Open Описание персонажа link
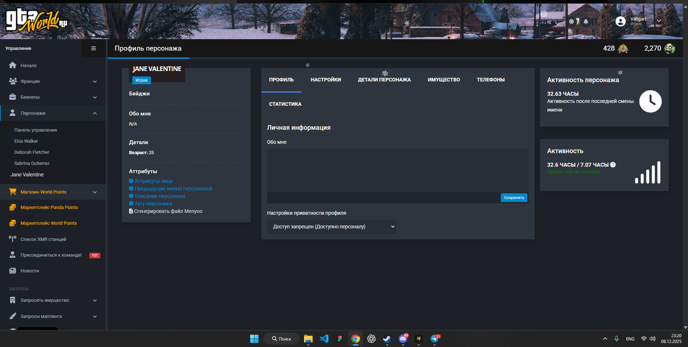688x347 pixels. coord(160,197)
